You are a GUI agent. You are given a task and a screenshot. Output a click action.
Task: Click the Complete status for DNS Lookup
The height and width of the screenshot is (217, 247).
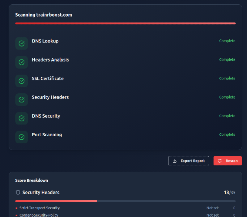click(x=227, y=41)
